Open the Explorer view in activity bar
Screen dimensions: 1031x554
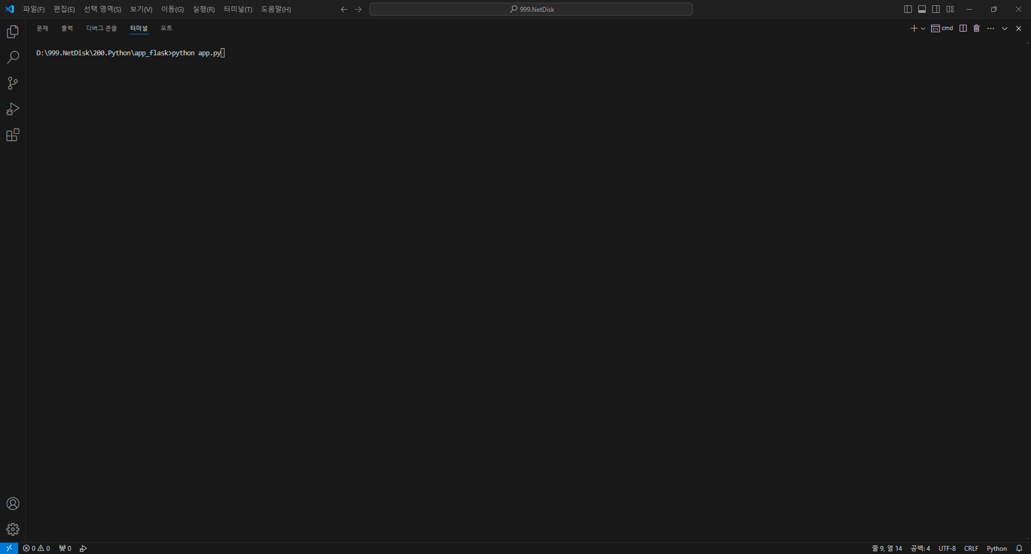coord(13,32)
